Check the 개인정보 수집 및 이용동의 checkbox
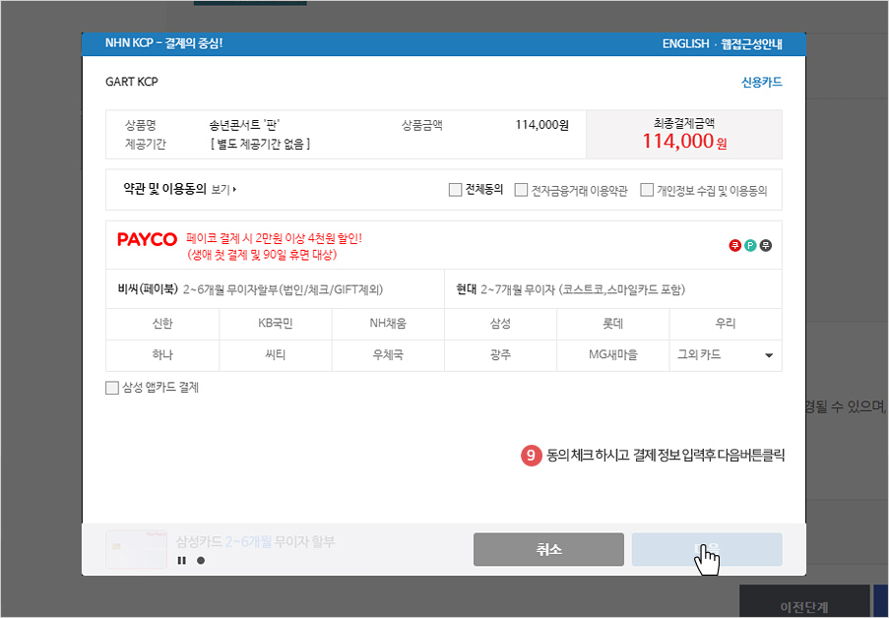Image resolution: width=889 pixels, height=618 pixels. pos(647,190)
